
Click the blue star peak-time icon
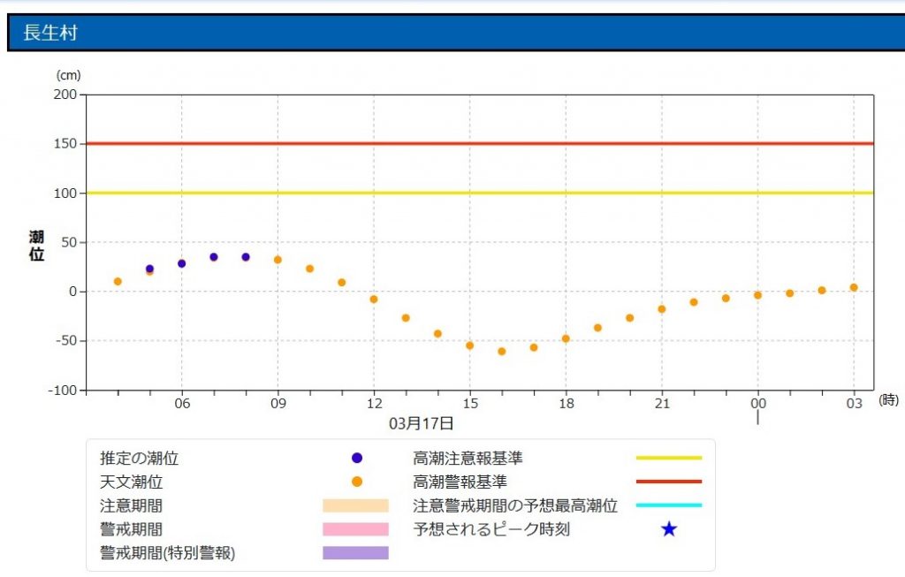point(669,528)
